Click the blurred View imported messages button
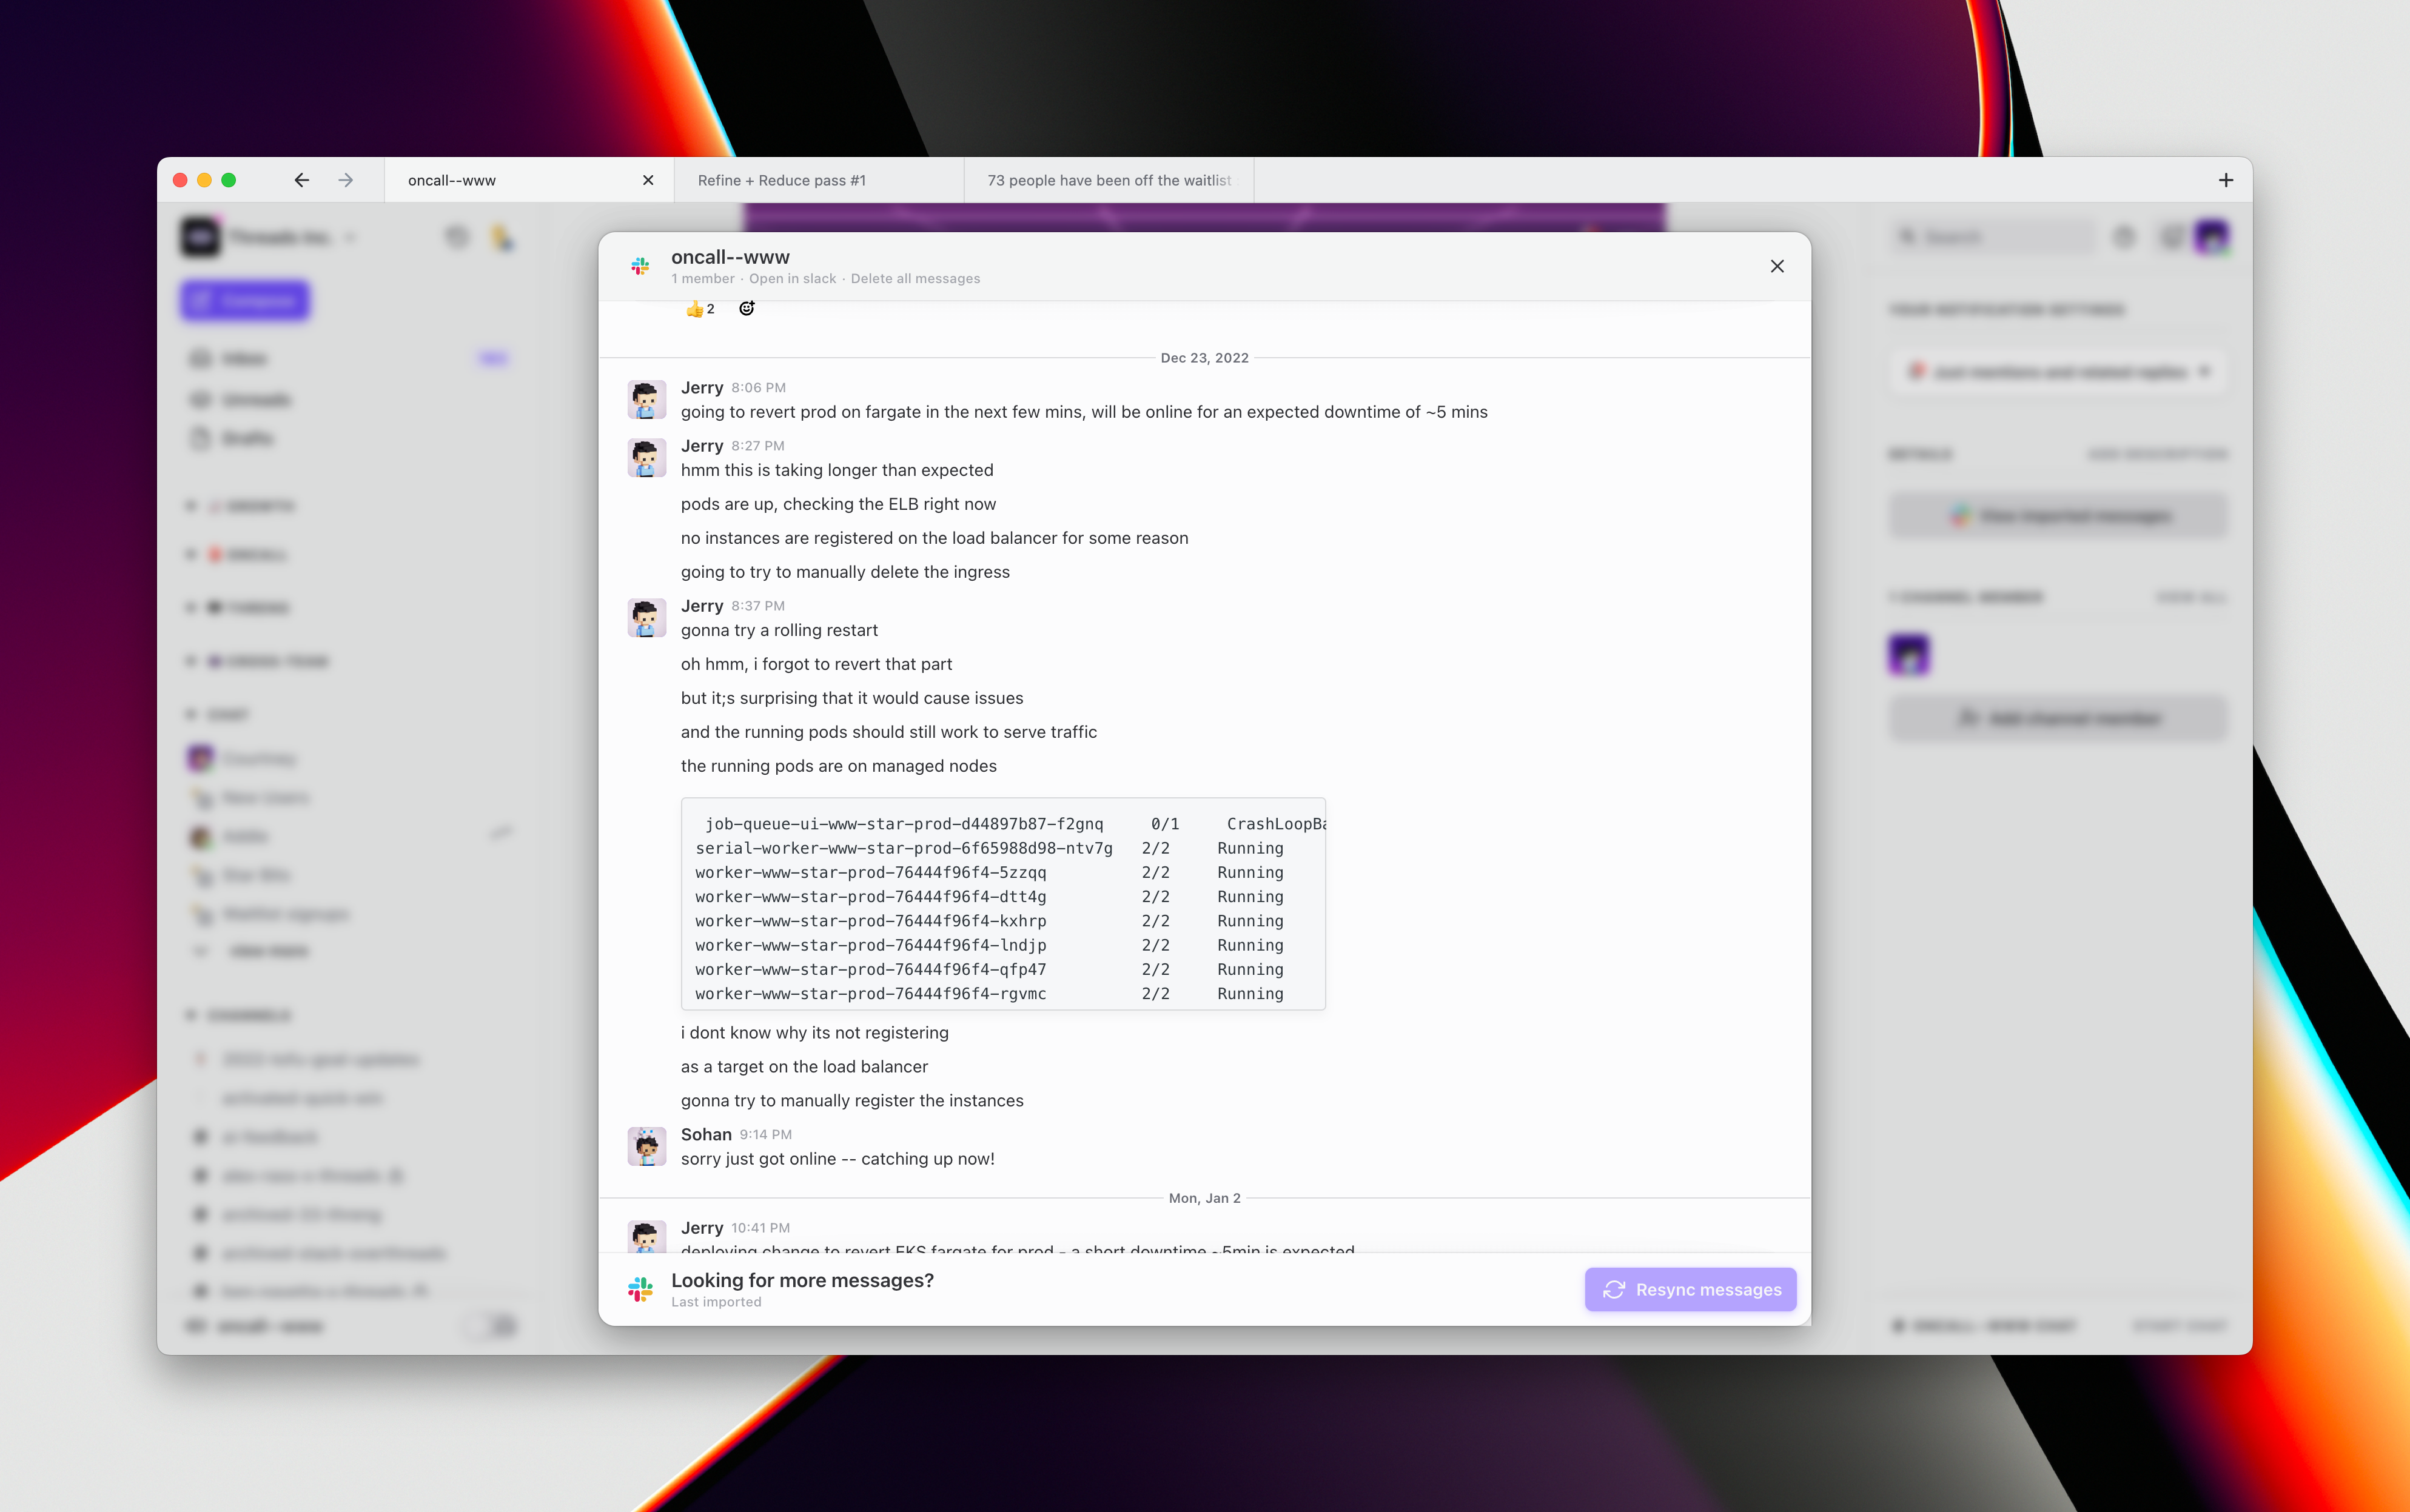2410x1512 pixels. coord(2059,516)
